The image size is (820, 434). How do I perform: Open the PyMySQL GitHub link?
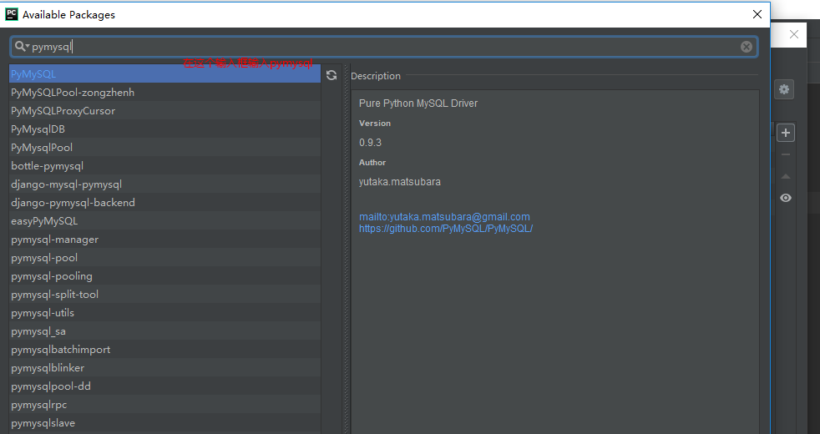[x=446, y=229]
